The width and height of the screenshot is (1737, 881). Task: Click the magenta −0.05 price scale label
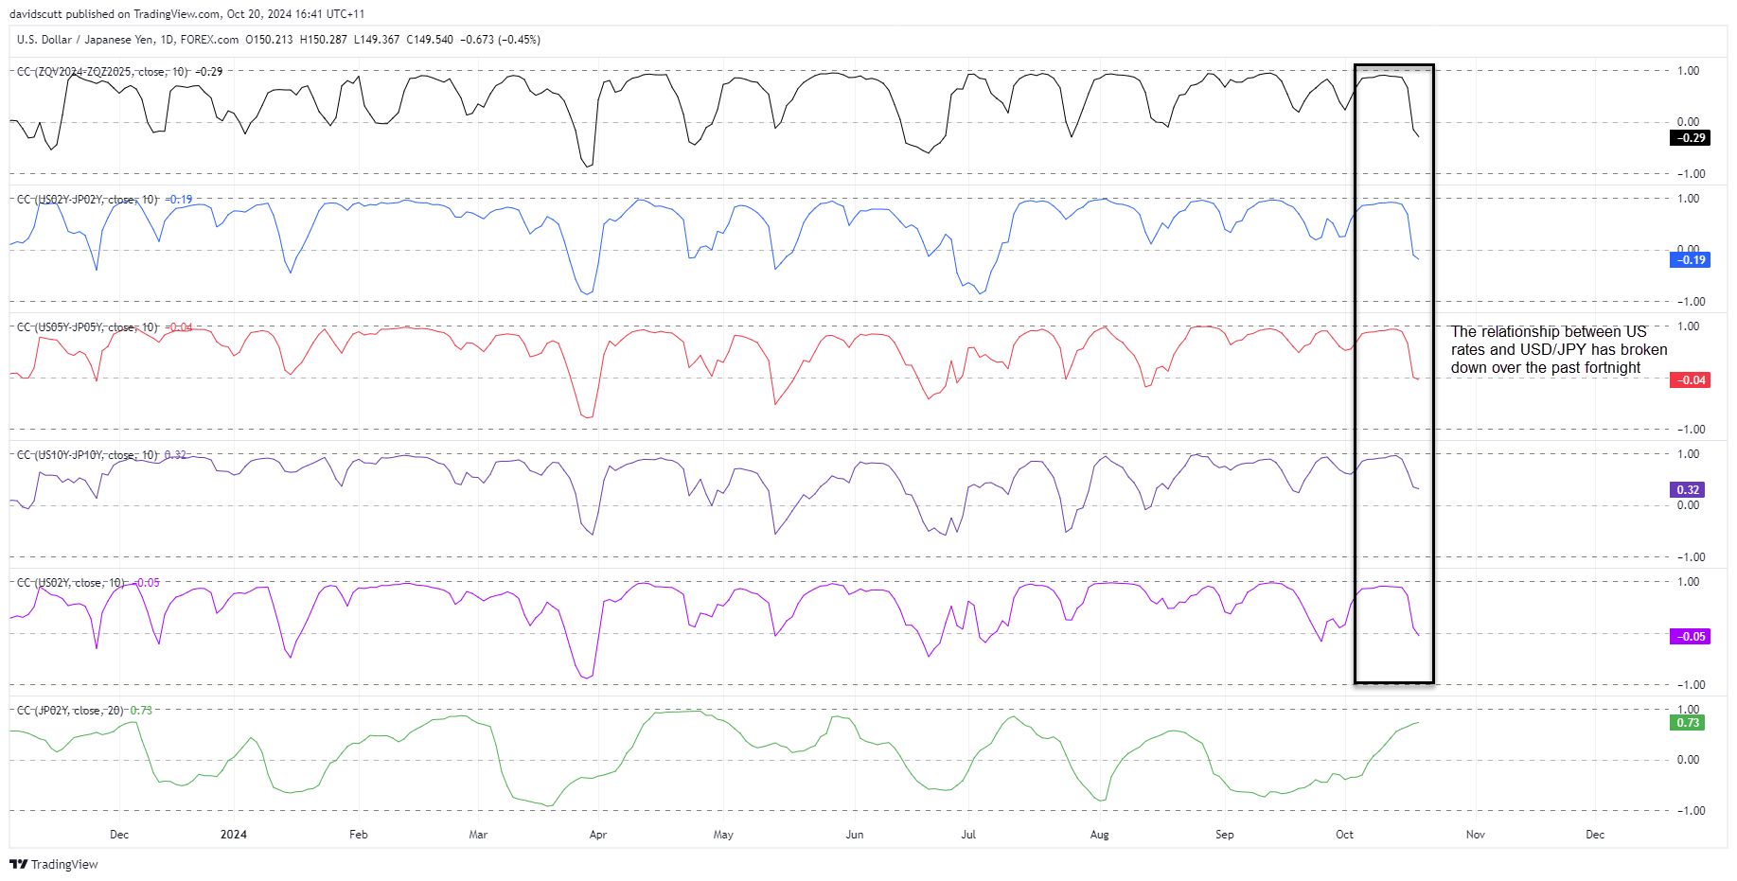pyautogui.click(x=1690, y=637)
